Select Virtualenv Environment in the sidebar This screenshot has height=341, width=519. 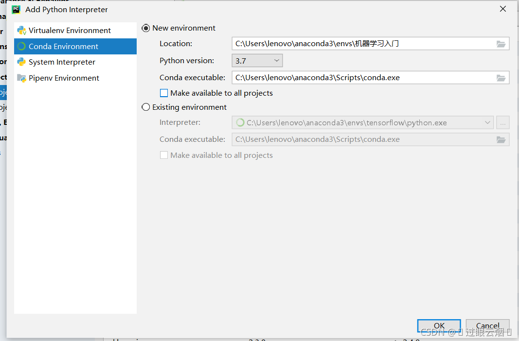pos(75,31)
